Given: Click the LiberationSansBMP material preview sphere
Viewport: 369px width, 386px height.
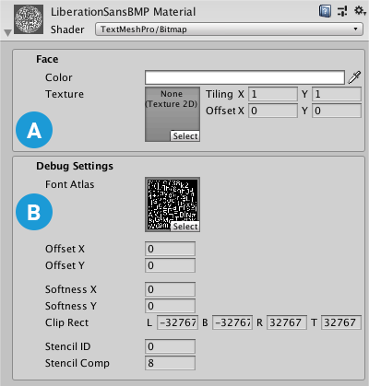Looking at the screenshot, I should click(29, 19).
